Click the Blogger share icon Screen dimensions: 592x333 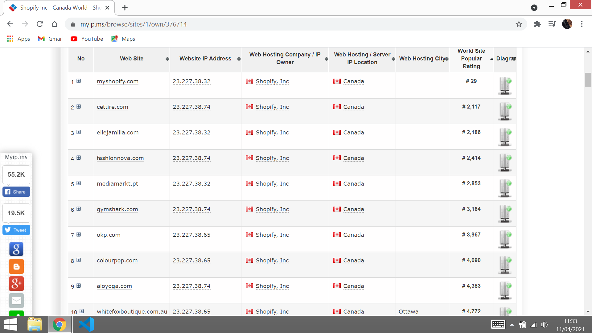pos(16,266)
